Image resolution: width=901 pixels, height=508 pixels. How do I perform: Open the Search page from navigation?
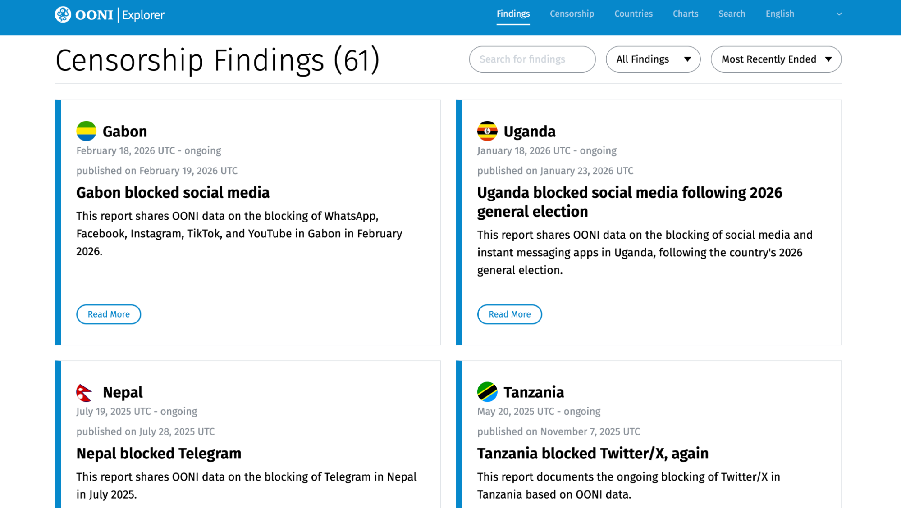(x=732, y=14)
